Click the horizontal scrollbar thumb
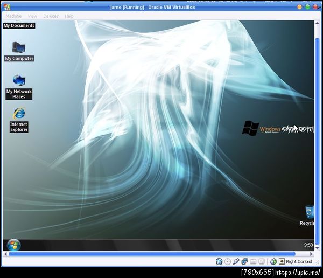The image size is (323, 278). click(152, 254)
